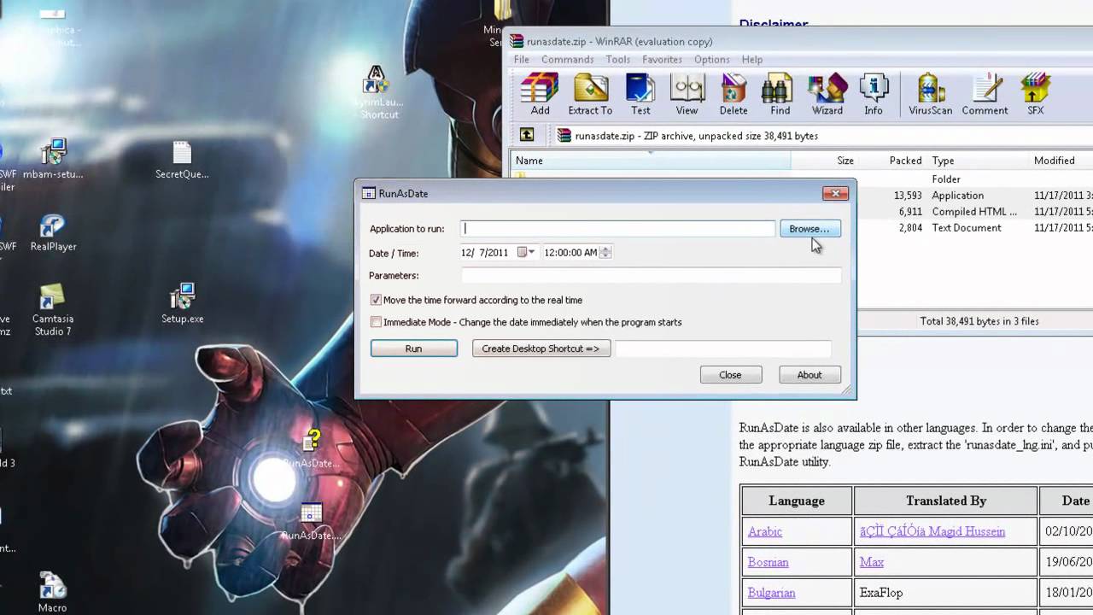This screenshot has height=615, width=1093.
Task: Increase time with the spinner up arrow
Action: click(x=605, y=249)
